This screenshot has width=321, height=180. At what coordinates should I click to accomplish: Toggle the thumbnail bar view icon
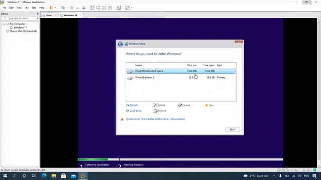pos(98,8)
